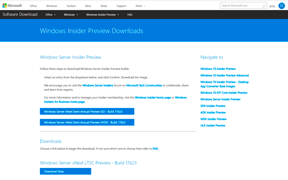
Task: Click the Downloads heading
Action: tap(51, 141)
